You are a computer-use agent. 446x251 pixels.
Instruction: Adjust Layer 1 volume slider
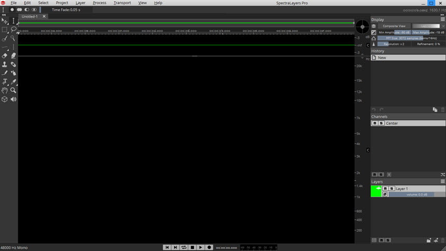coord(417,194)
